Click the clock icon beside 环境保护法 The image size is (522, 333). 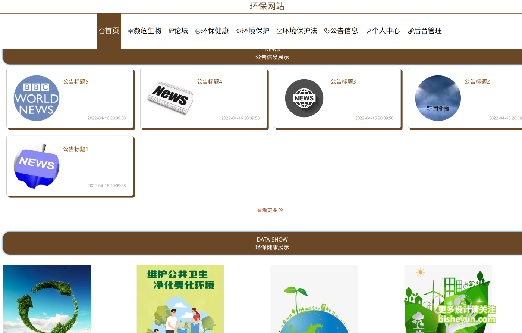(x=279, y=31)
